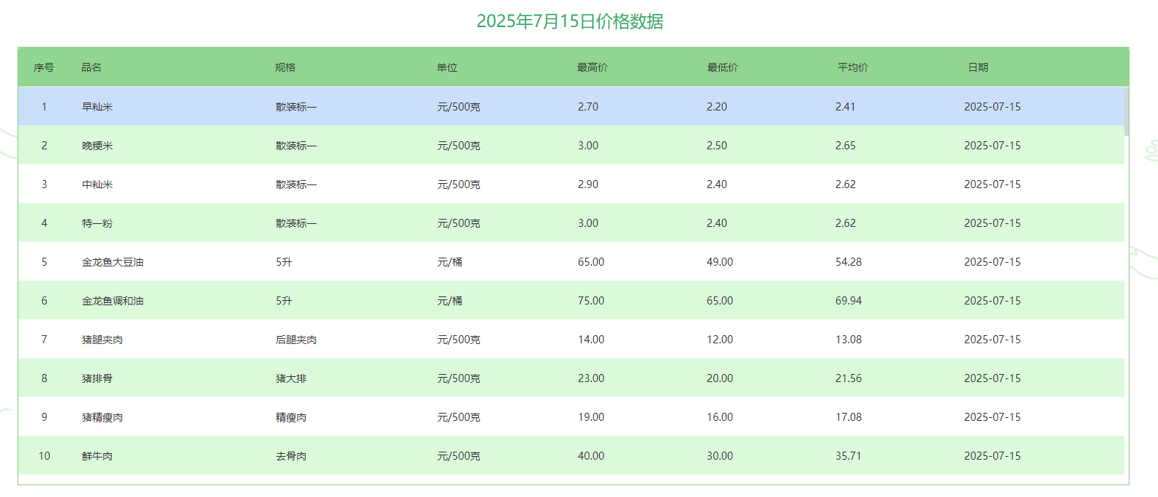The width and height of the screenshot is (1158, 497).
Task: Click the 日期 column header
Action: coord(978,67)
